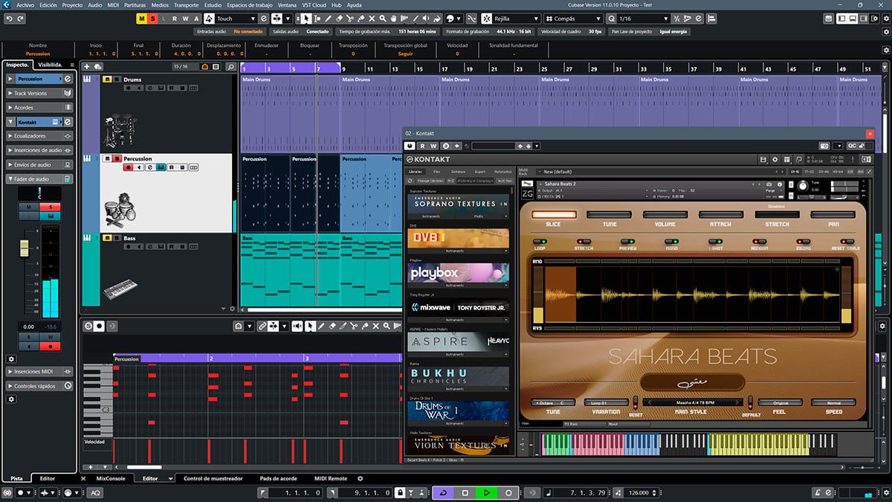This screenshot has width=892, height=502.
Task: Open the VST Cloud menu
Action: click(314, 4)
